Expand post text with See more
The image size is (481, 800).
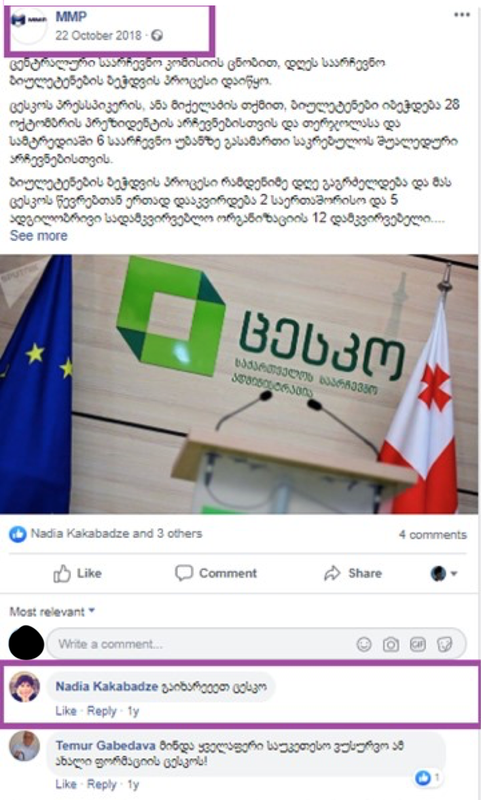tap(38, 235)
